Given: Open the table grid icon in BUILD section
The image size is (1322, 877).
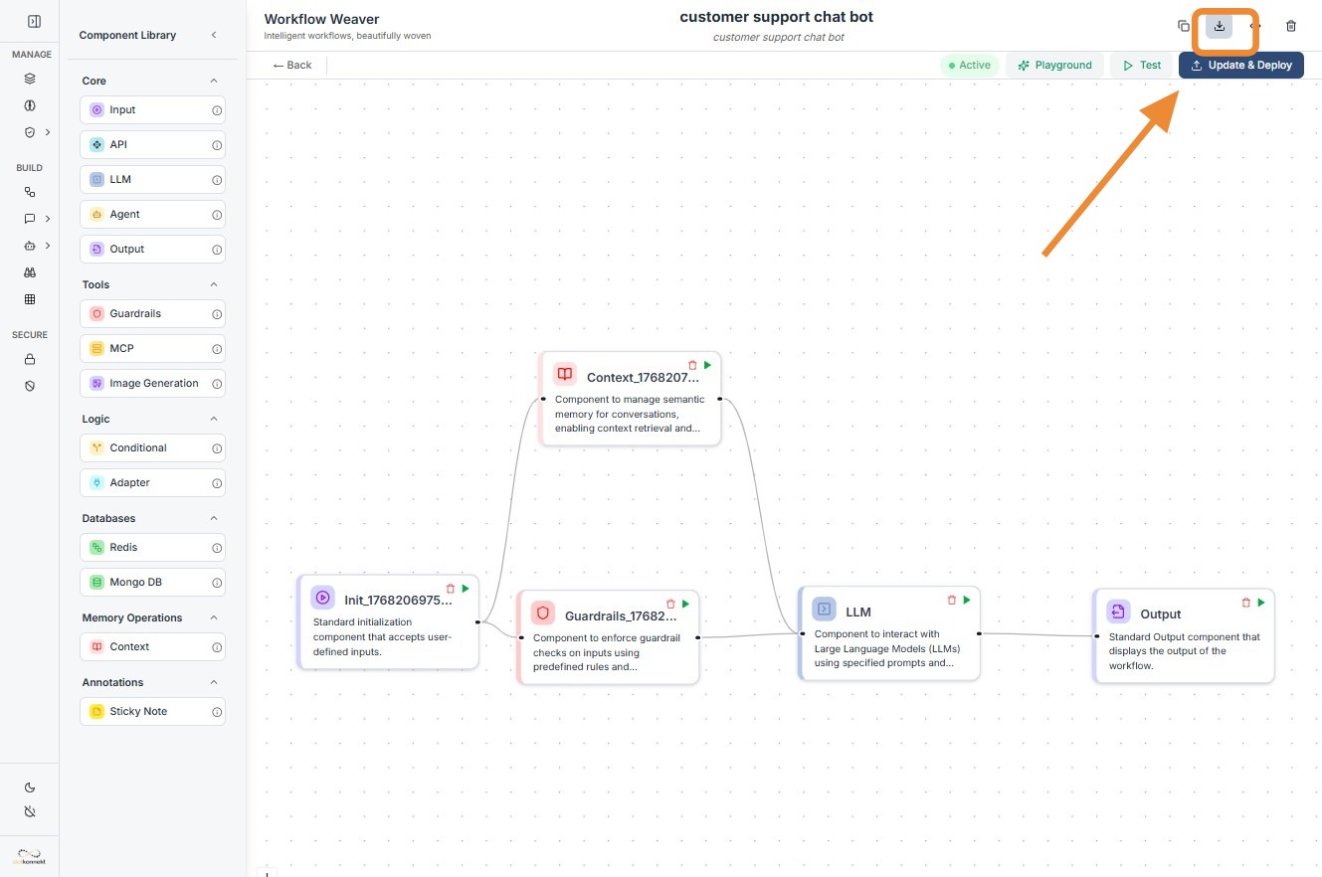Looking at the screenshot, I should click(30, 299).
